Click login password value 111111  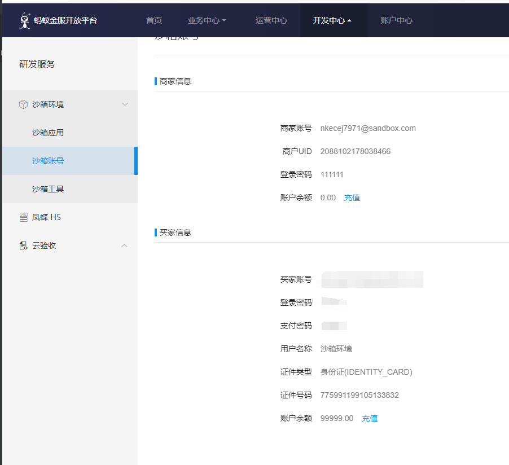tap(332, 174)
